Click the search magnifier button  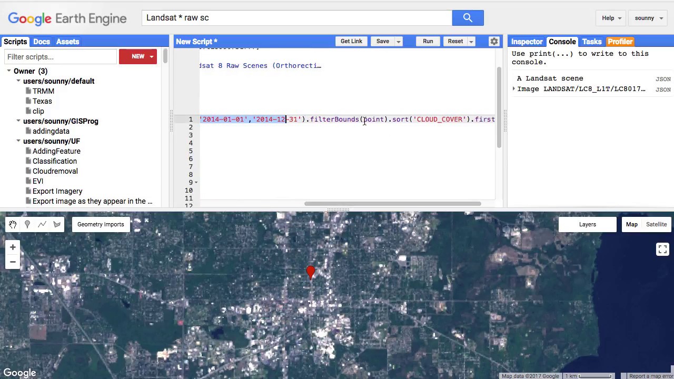pyautogui.click(x=468, y=18)
